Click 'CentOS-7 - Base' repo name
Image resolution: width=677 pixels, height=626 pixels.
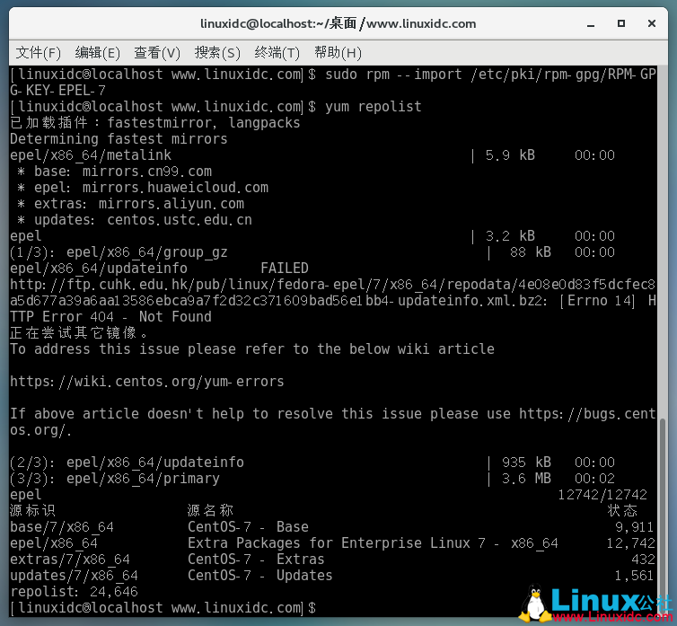pyautogui.click(x=248, y=527)
